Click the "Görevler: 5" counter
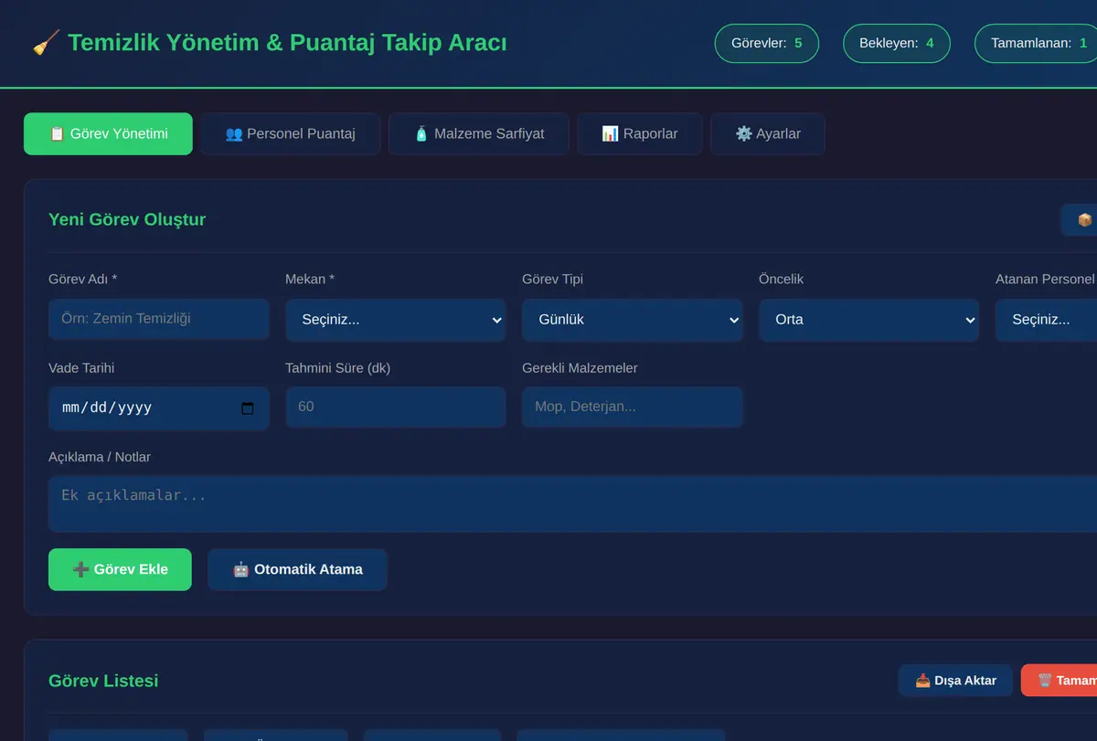The image size is (1097, 741). pyautogui.click(x=766, y=43)
